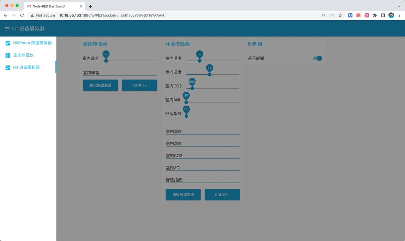Open the Bitwarden extension icon
This screenshot has height=241, width=405.
pyautogui.click(x=350, y=15)
